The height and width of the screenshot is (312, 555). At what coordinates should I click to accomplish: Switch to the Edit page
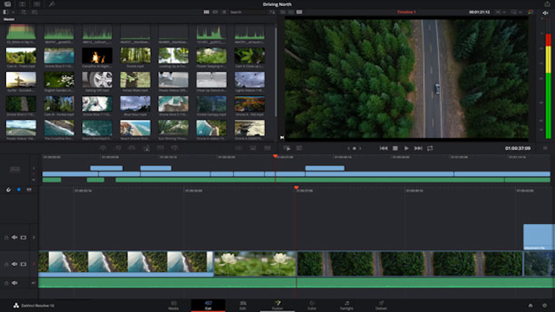pos(243,305)
